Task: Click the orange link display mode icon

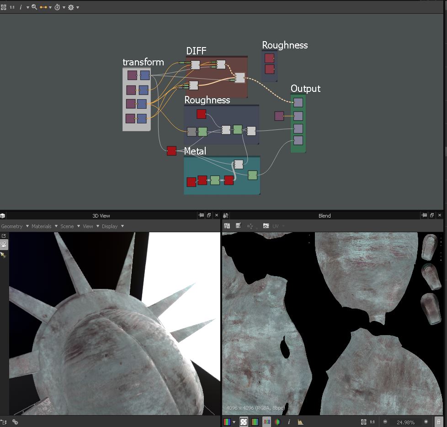Action: tap(43, 7)
